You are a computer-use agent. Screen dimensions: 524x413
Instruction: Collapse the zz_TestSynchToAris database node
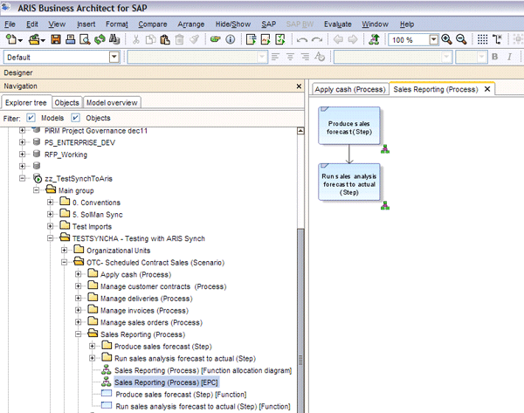click(22, 178)
